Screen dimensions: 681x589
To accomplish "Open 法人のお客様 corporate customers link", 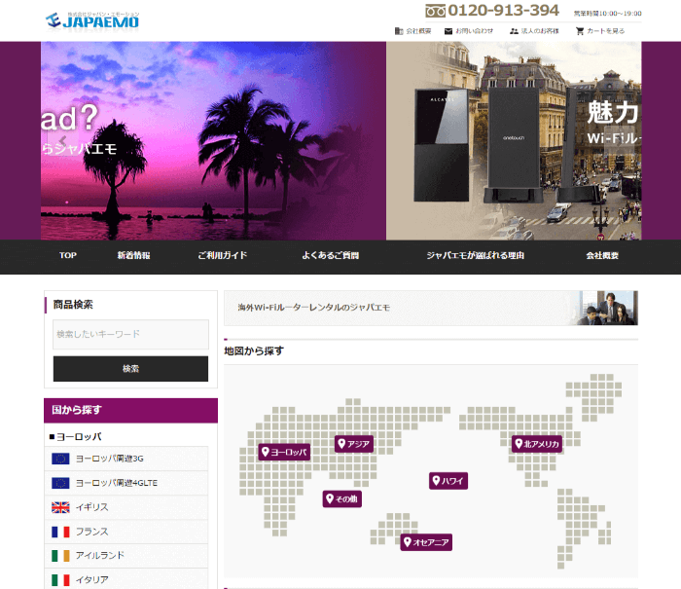I will (534, 31).
